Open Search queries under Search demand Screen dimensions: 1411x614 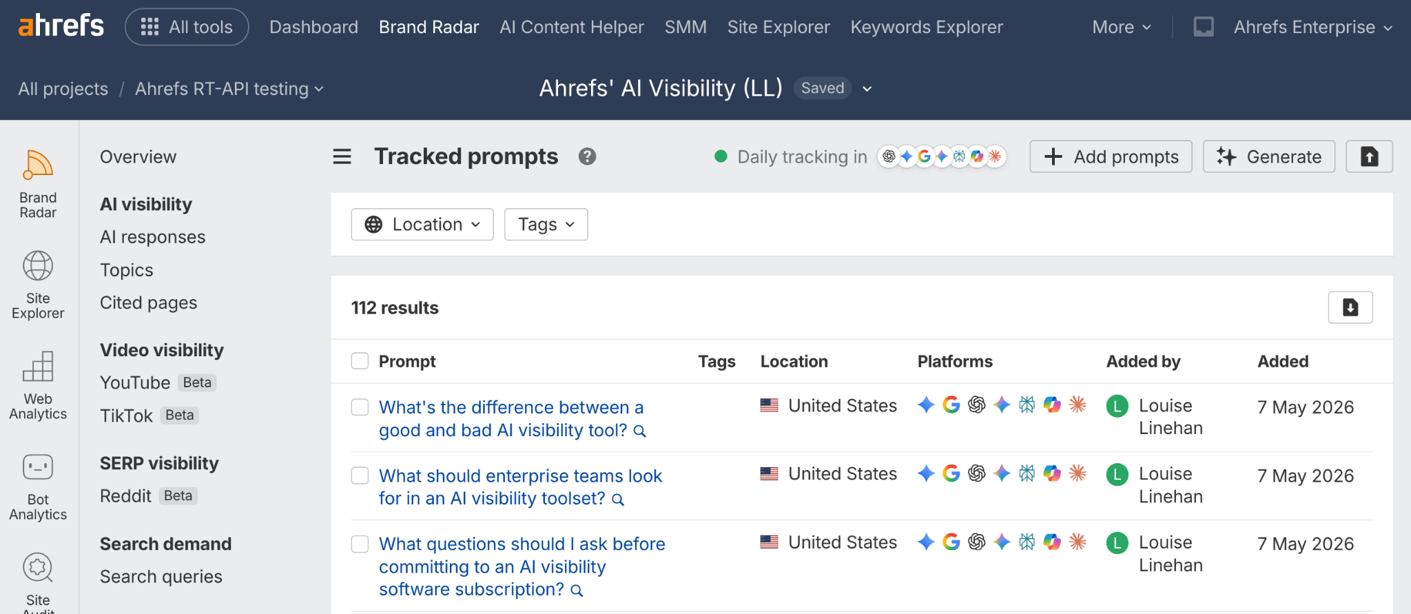coord(161,577)
